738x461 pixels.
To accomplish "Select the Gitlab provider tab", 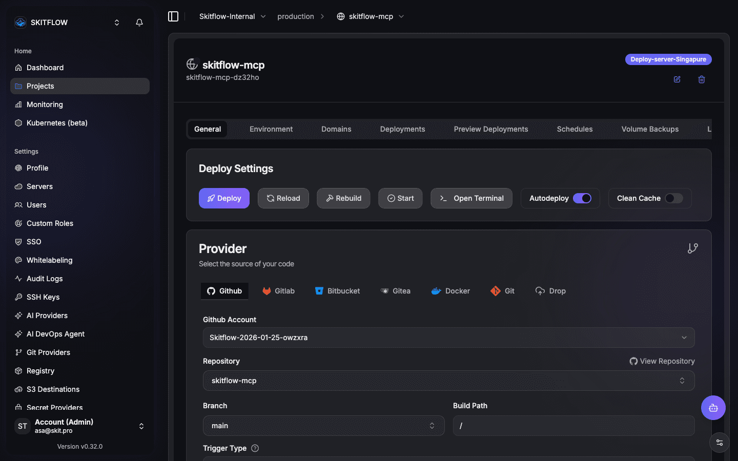I will (278, 291).
